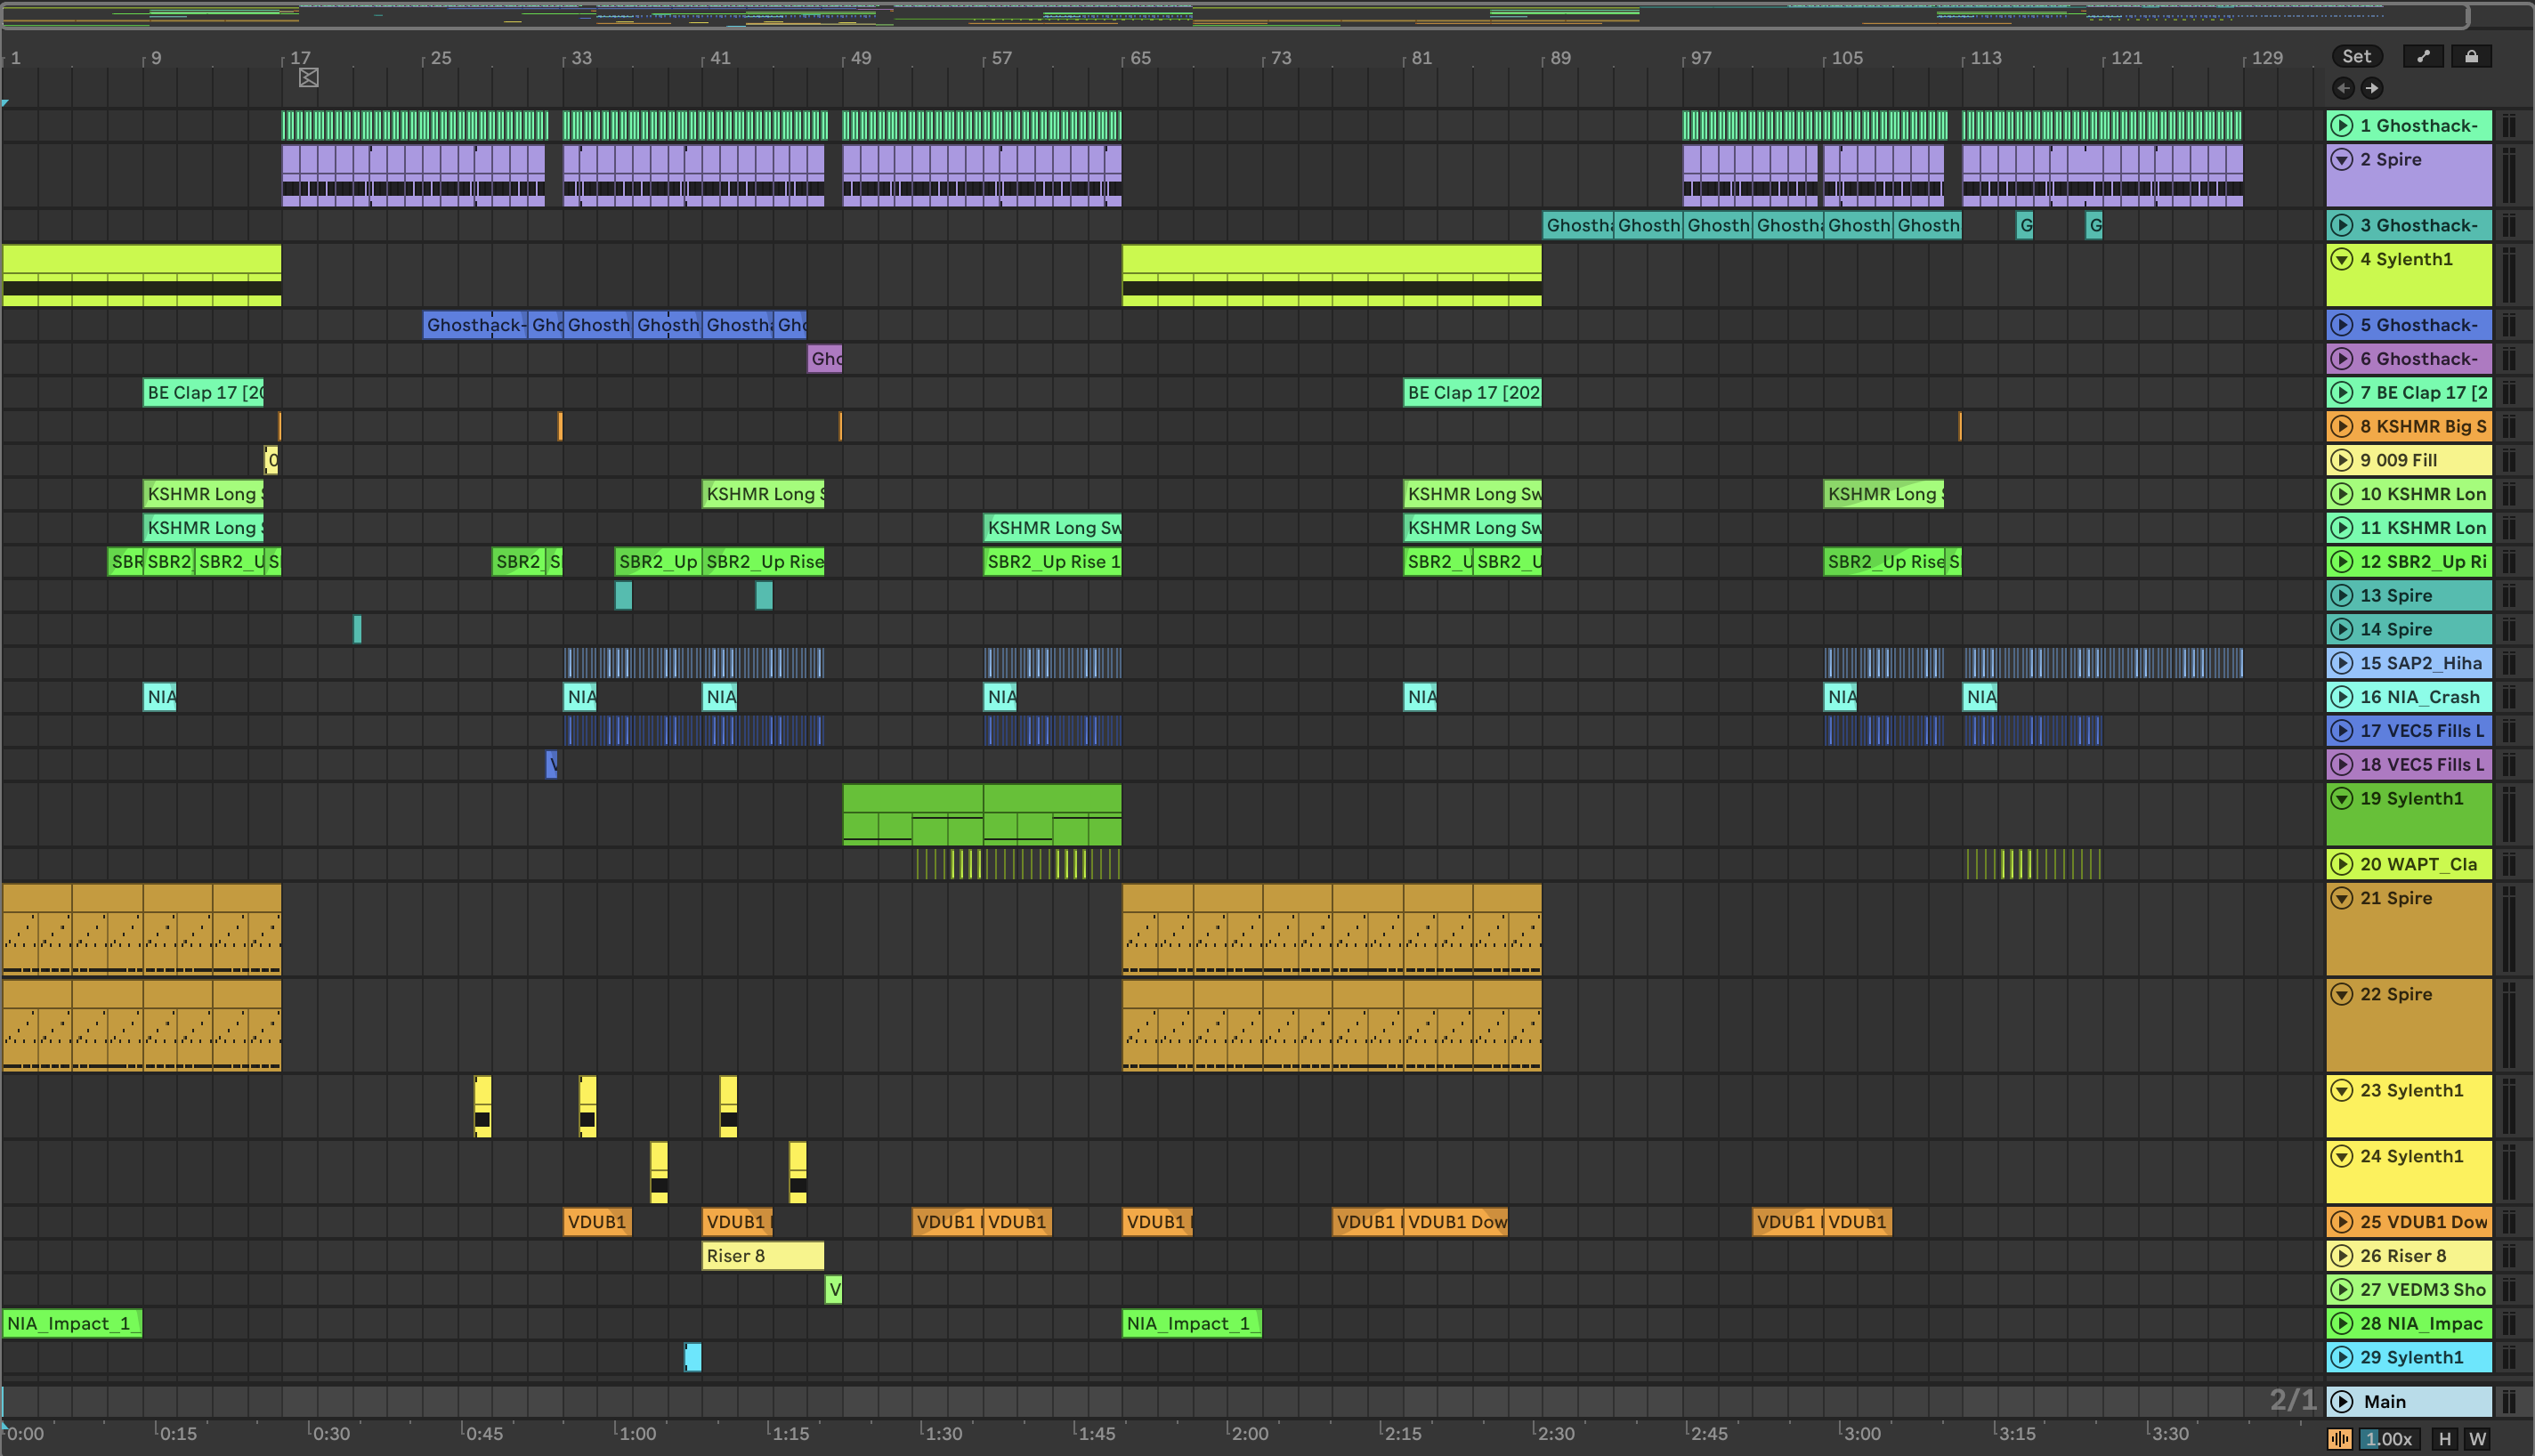Toggle the Automation Mode button beside Set

[2422, 56]
